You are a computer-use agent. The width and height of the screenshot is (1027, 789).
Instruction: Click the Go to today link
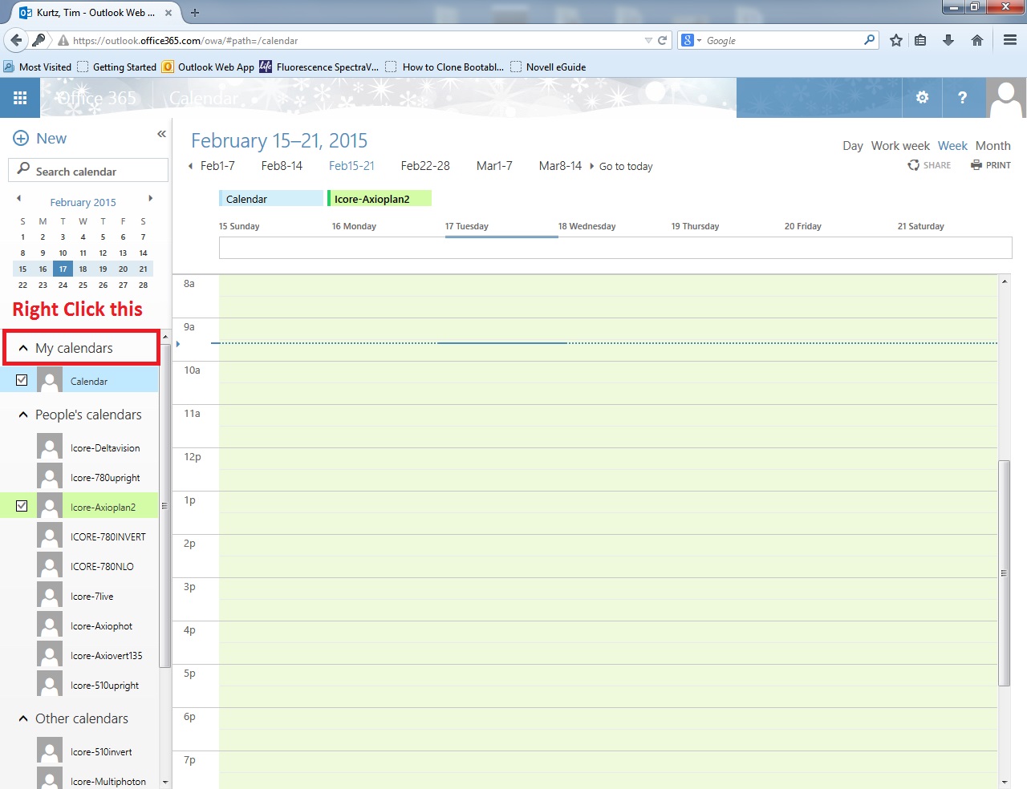[x=625, y=167]
